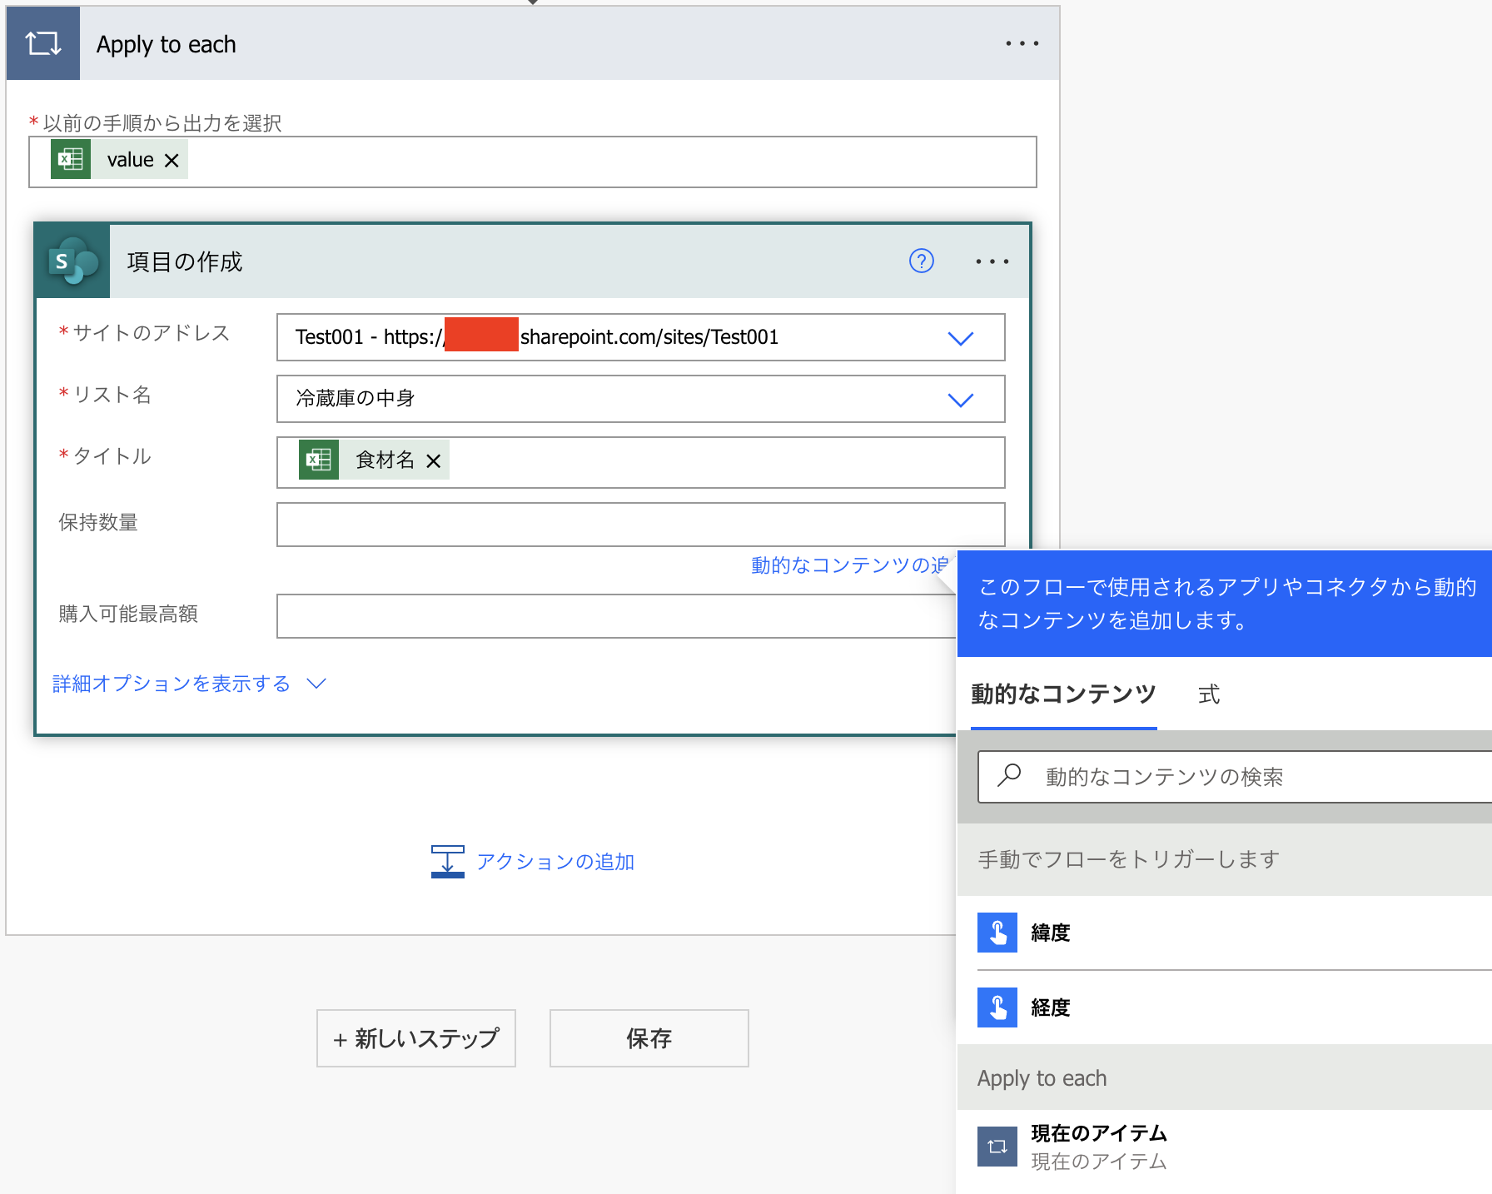Click the search magnifier icon

tap(1009, 775)
